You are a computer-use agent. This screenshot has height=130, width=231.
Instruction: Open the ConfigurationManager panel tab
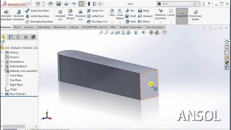coord(18,37)
